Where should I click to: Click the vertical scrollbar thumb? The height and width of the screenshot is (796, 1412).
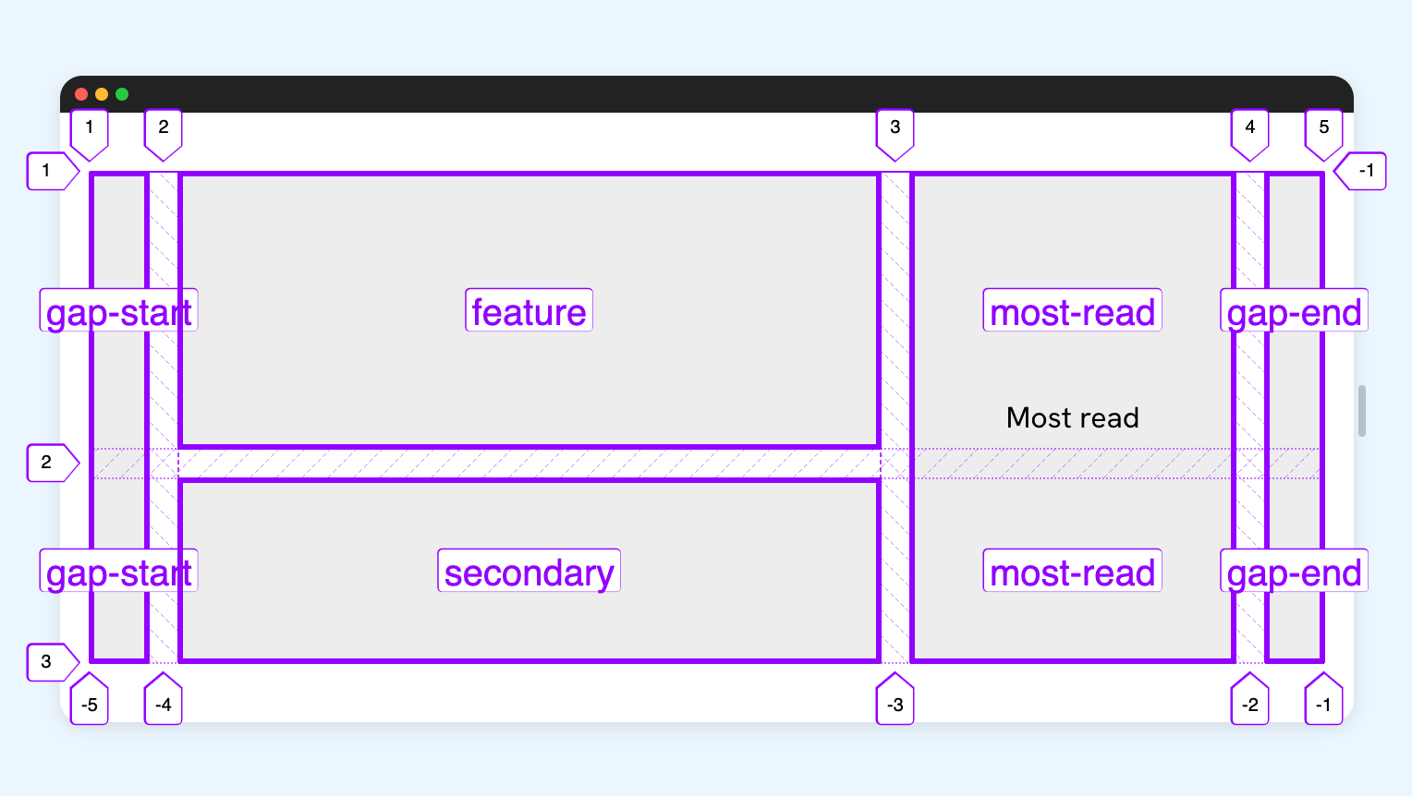pos(1361,411)
